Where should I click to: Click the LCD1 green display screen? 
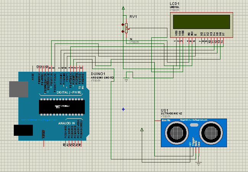click(x=201, y=22)
